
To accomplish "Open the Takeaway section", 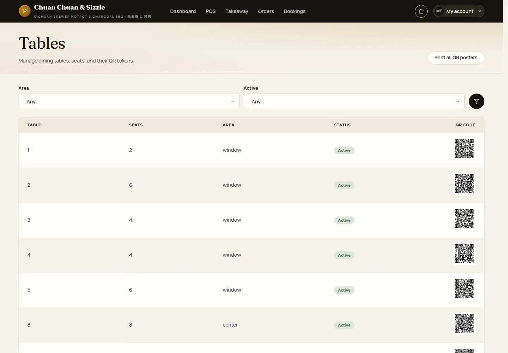I will 237,11.
